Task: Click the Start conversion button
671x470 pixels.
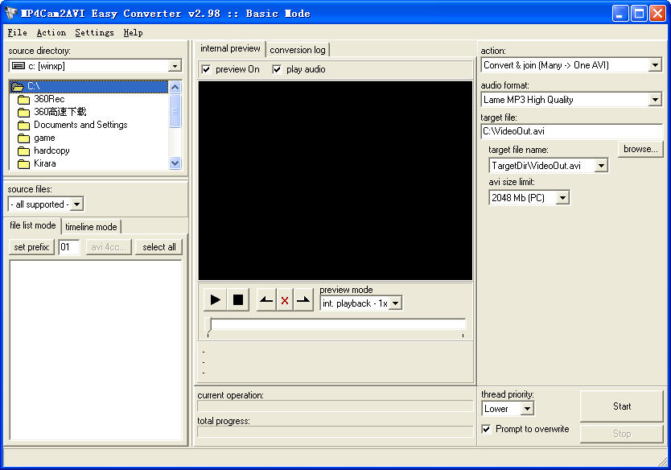Action: coord(622,406)
